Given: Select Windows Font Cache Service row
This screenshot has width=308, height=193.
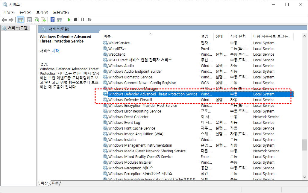Looking at the screenshot, I should pyautogui.click(x=198, y=128).
